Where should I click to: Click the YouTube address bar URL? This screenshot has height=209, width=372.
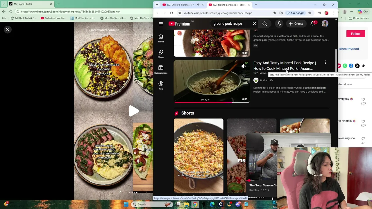(x=218, y=13)
